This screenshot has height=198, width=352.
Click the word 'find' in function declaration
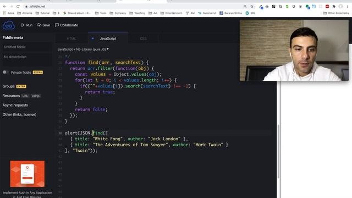93,62
